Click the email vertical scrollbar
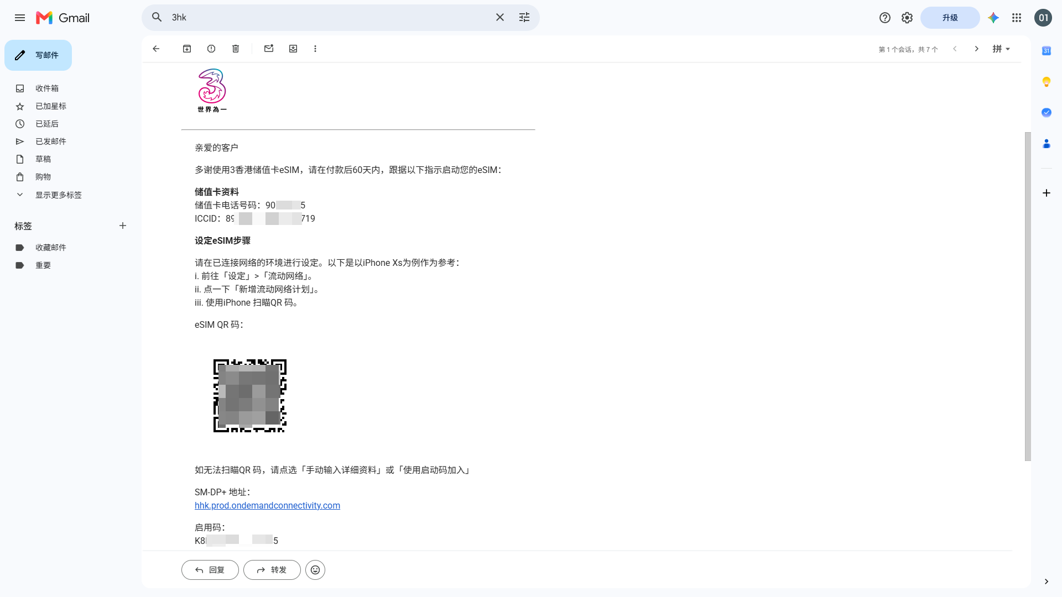The image size is (1062, 597). coord(1028,296)
